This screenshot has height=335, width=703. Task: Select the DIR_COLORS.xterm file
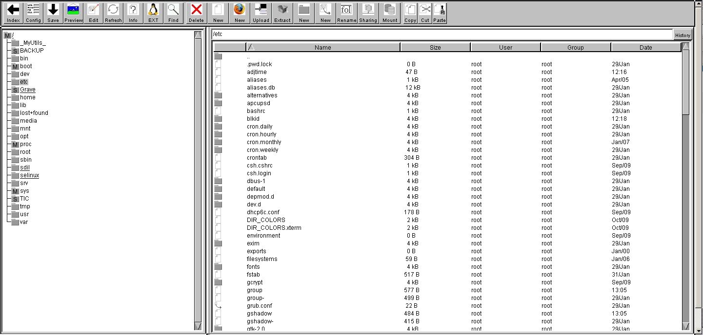pyautogui.click(x=447, y=228)
